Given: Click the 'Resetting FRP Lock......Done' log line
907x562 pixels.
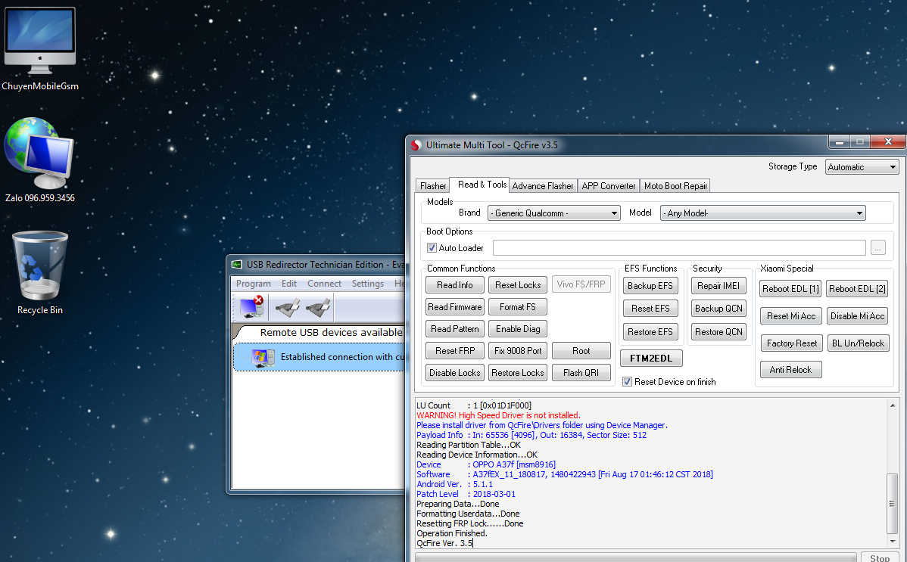Looking at the screenshot, I should point(469,524).
